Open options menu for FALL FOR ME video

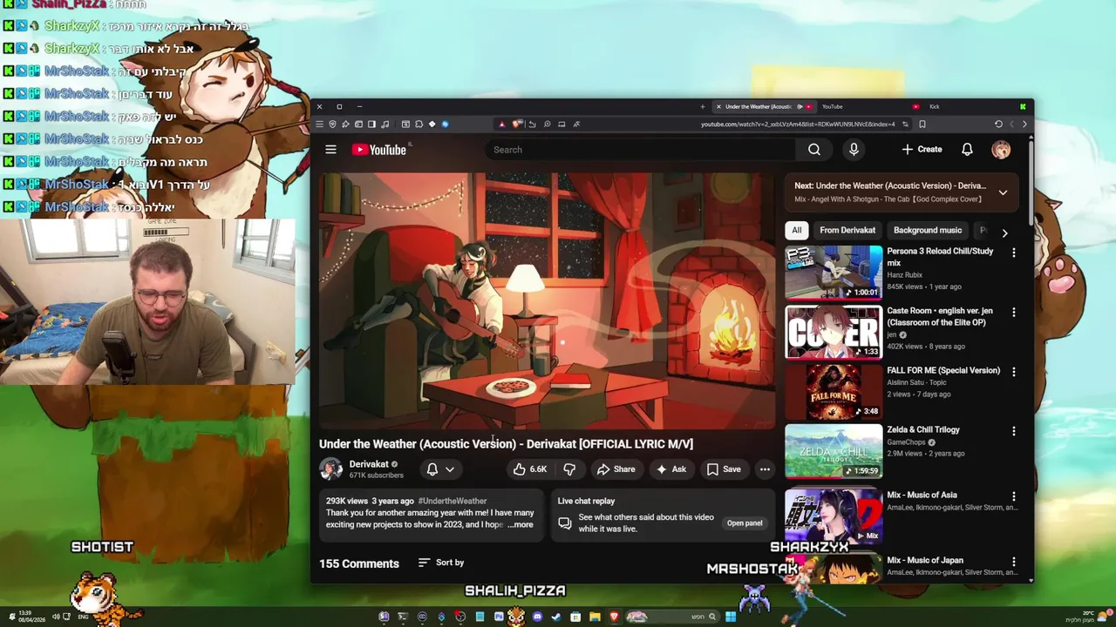click(1013, 371)
